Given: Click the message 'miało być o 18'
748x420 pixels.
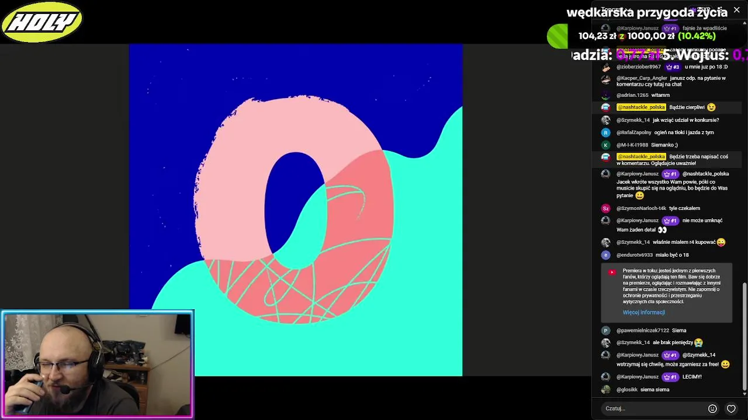Looking at the screenshot, I should coord(672,255).
